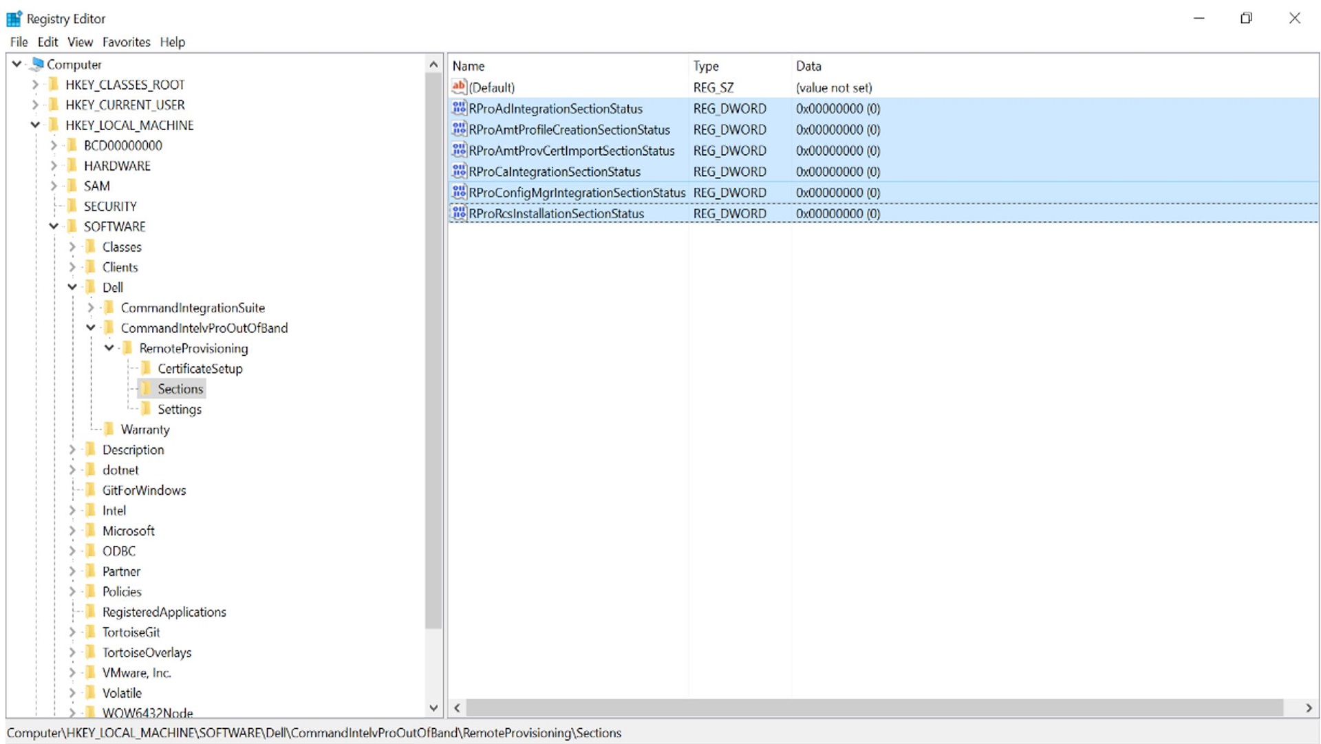The height and width of the screenshot is (744, 1321).
Task: Sort values by the Name column
Action: 469,65
